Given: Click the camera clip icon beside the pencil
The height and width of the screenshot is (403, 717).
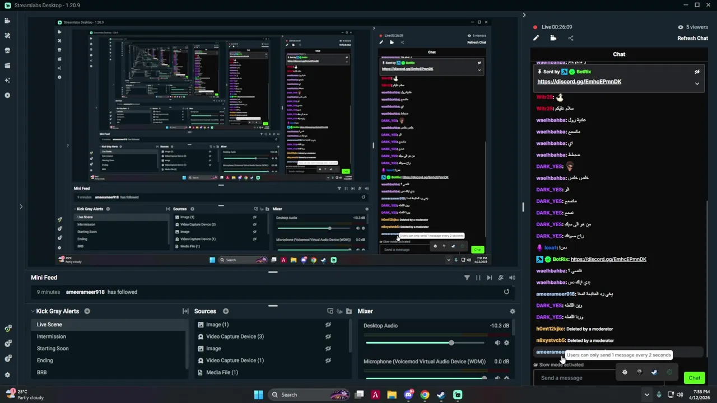Looking at the screenshot, I should coord(553,38).
